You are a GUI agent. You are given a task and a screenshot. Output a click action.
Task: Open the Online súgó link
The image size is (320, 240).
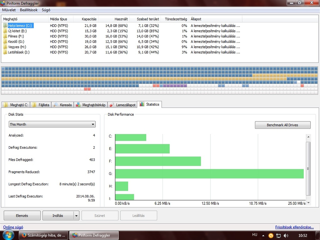pos(13,227)
